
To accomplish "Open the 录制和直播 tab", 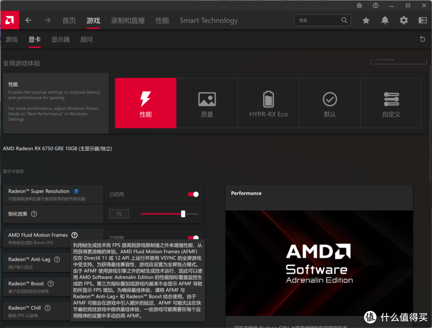I will pyautogui.click(x=128, y=20).
